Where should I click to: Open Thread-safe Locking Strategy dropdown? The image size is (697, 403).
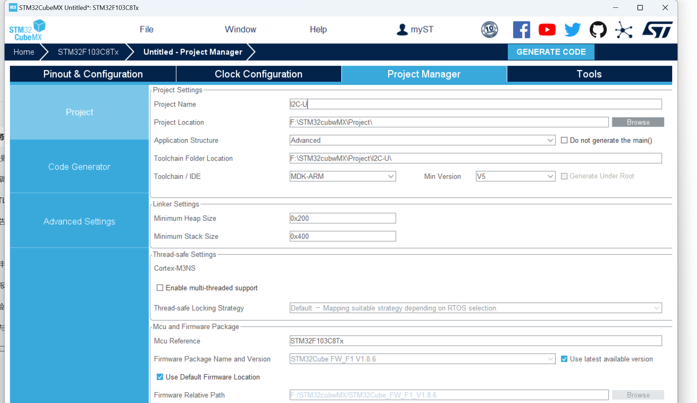pyautogui.click(x=475, y=308)
